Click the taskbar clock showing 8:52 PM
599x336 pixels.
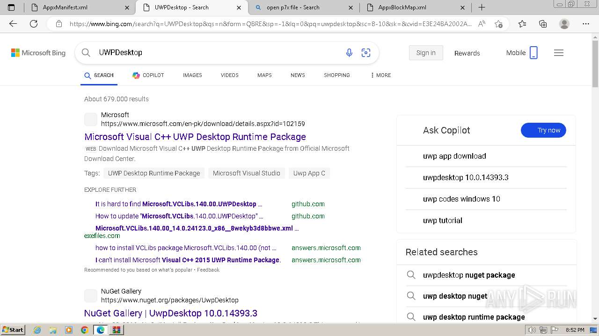(x=575, y=330)
